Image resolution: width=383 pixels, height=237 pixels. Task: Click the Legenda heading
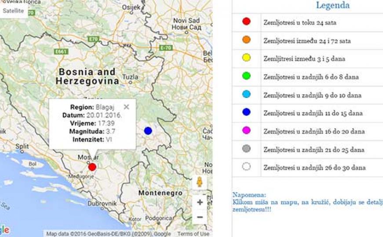point(333,6)
